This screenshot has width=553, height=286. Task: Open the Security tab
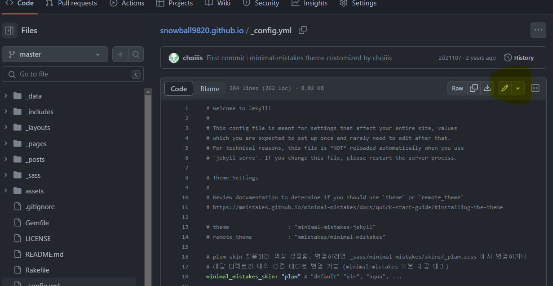tap(261, 3)
